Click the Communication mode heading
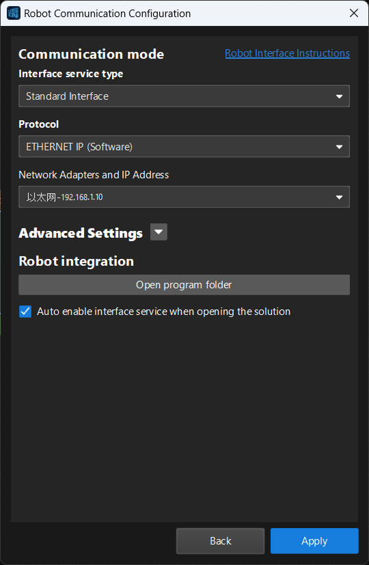 coord(91,55)
